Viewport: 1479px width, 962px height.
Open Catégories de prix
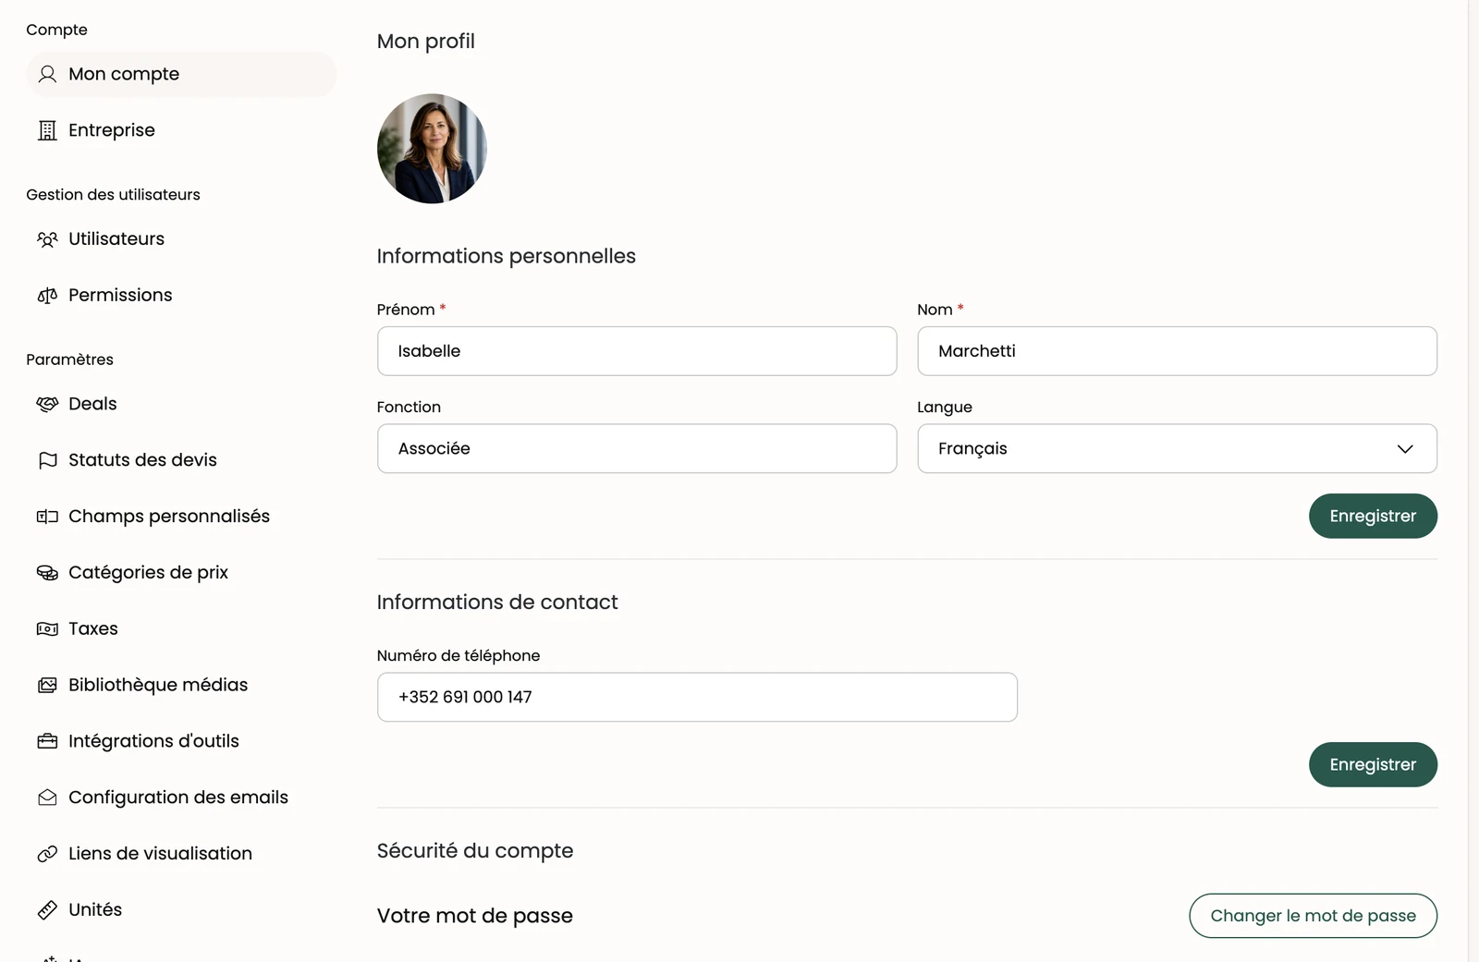coord(181,573)
